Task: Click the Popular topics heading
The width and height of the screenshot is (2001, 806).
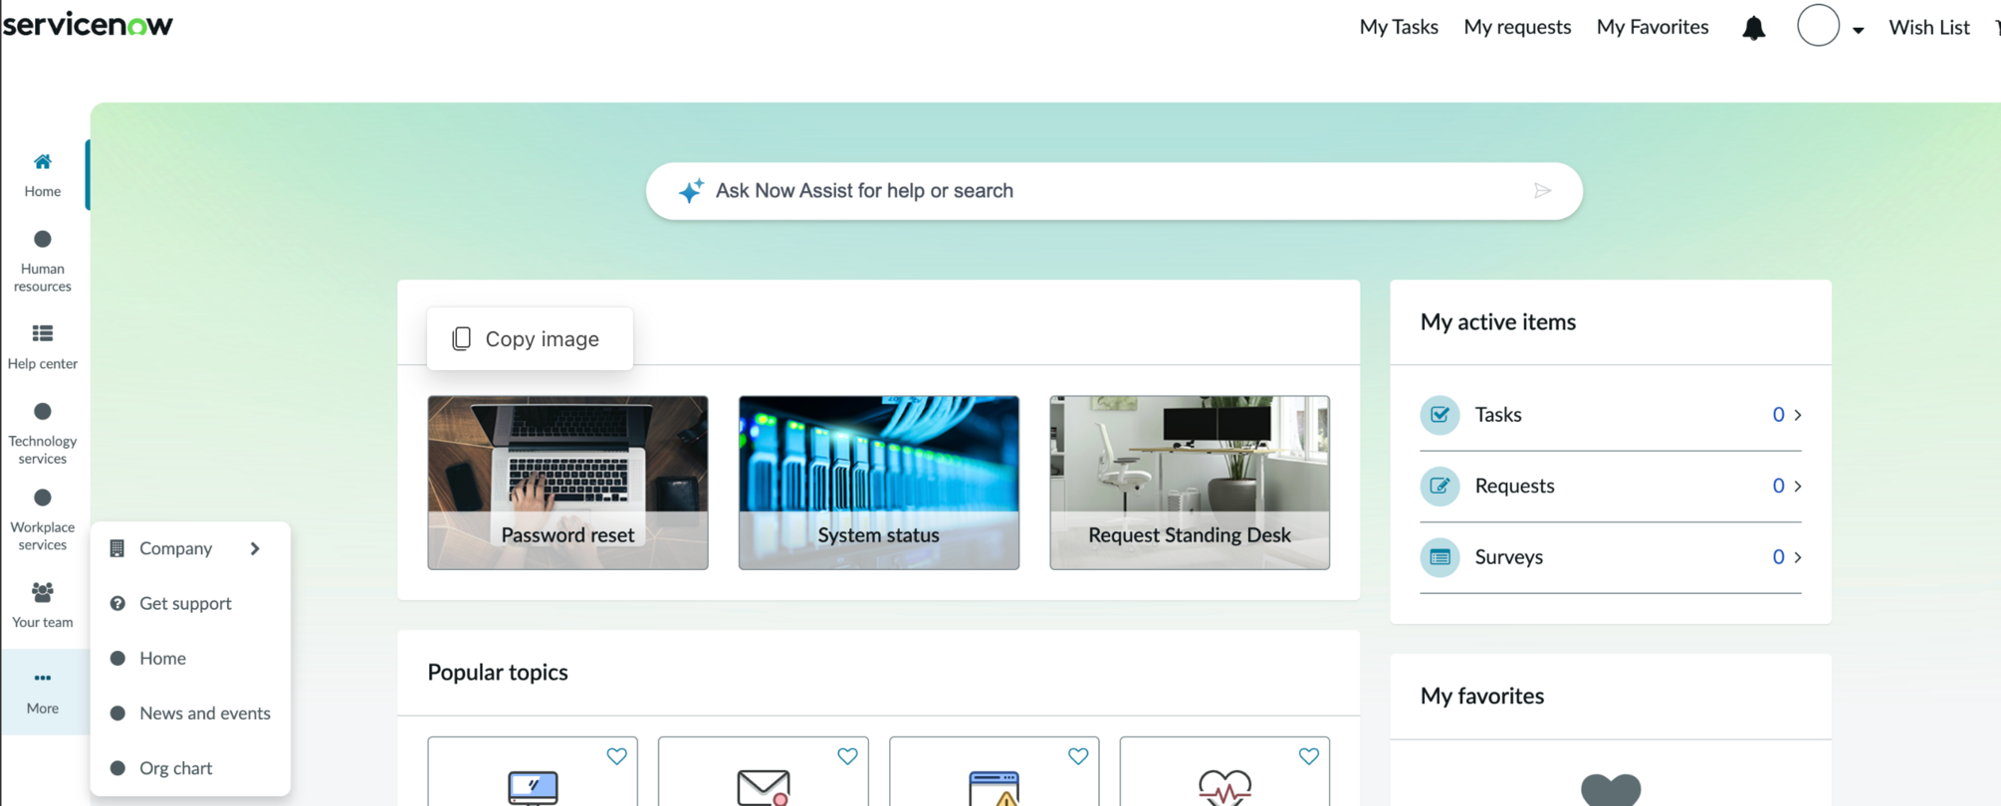Action: 498,673
